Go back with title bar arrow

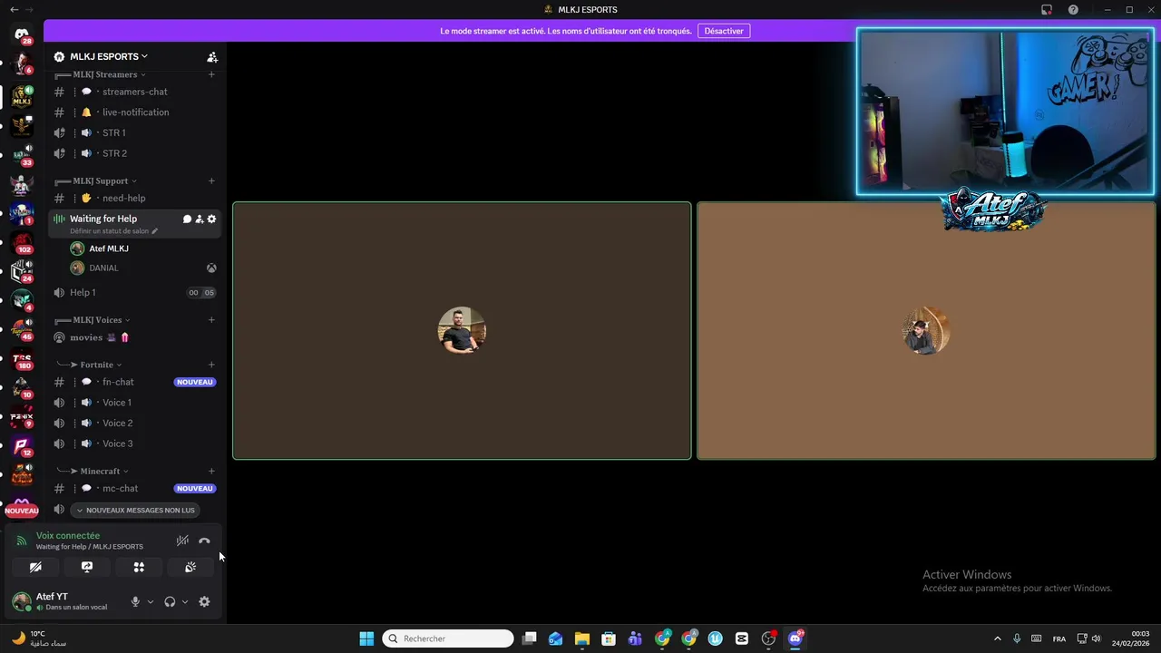pyautogui.click(x=14, y=9)
